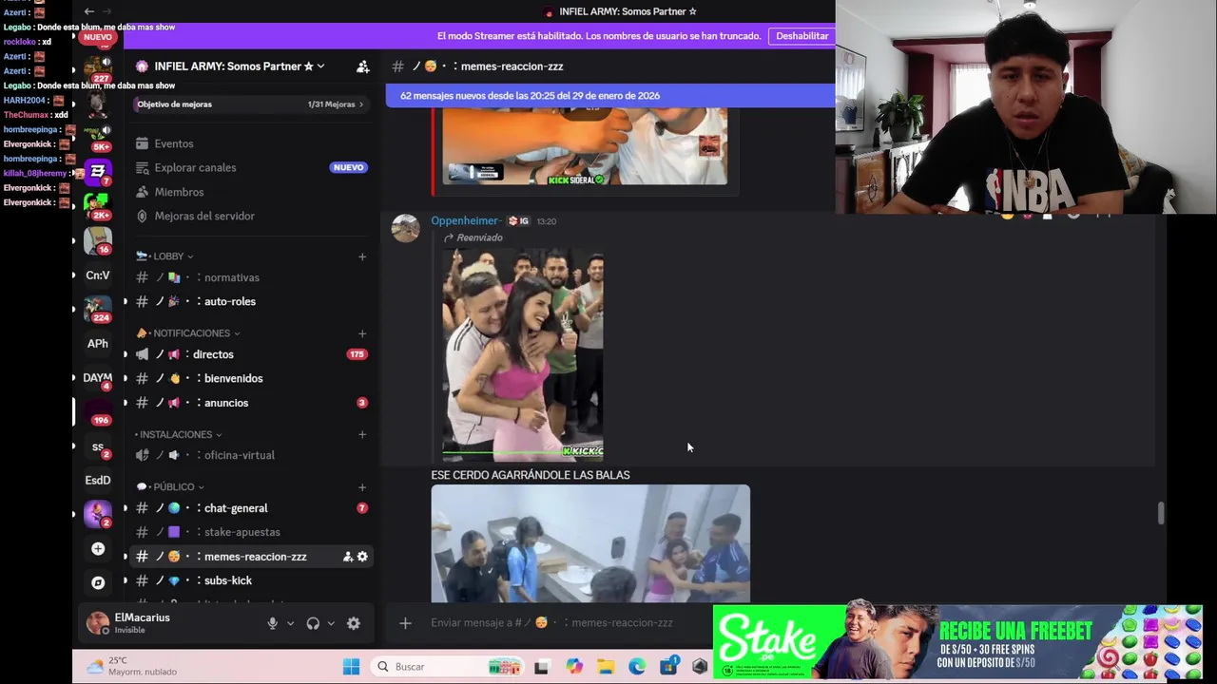Open the Windows Start menu
This screenshot has height=684, width=1217.
click(351, 667)
